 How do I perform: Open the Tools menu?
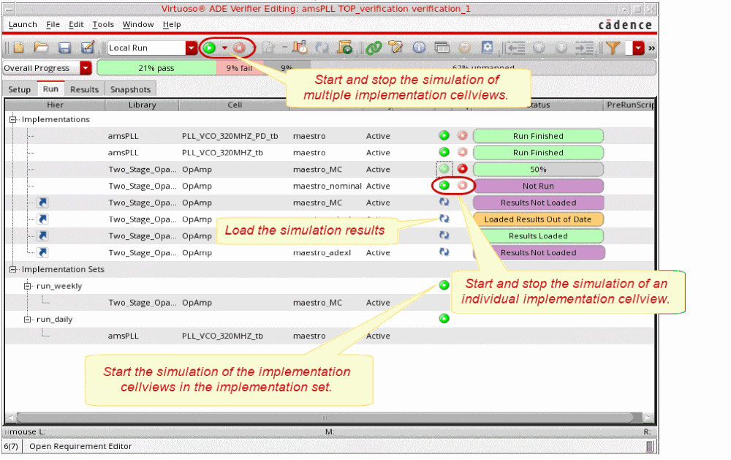click(x=103, y=24)
